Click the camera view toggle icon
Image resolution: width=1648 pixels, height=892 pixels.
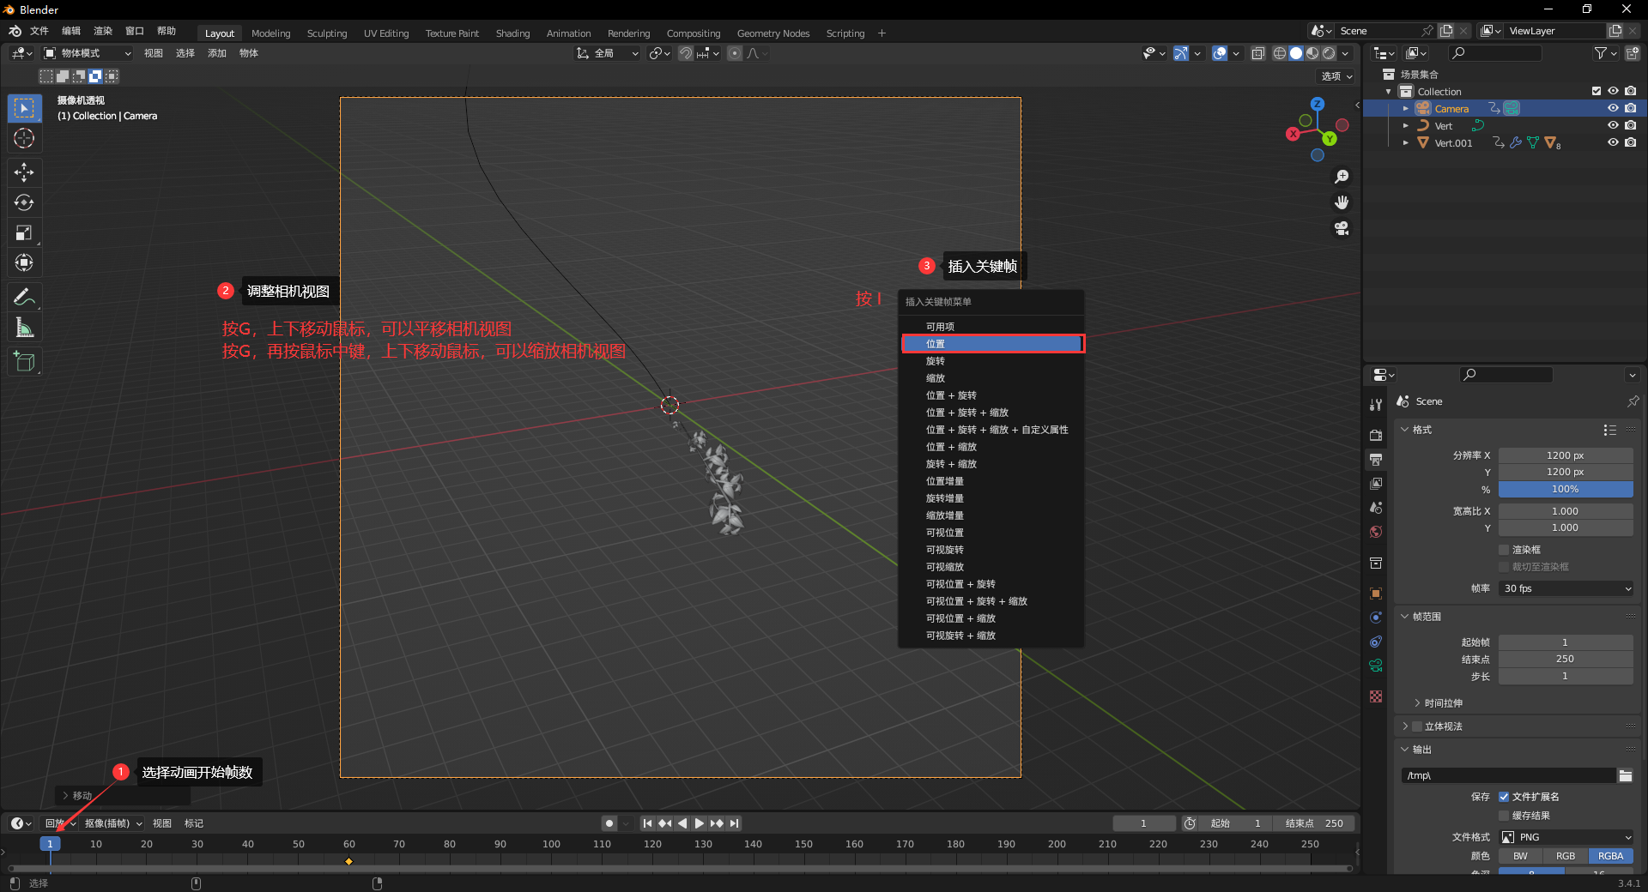tap(1342, 229)
